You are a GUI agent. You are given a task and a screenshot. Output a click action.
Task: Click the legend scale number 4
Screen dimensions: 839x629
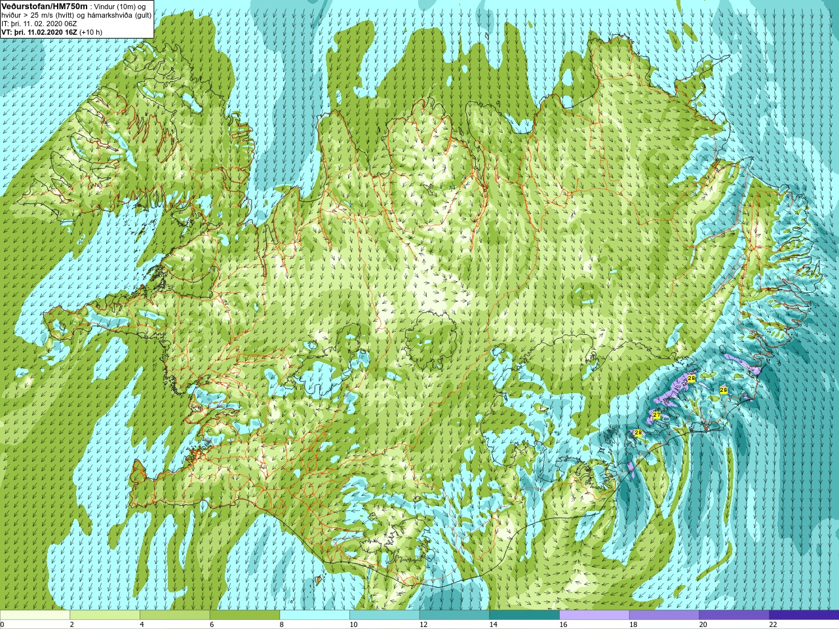click(142, 624)
